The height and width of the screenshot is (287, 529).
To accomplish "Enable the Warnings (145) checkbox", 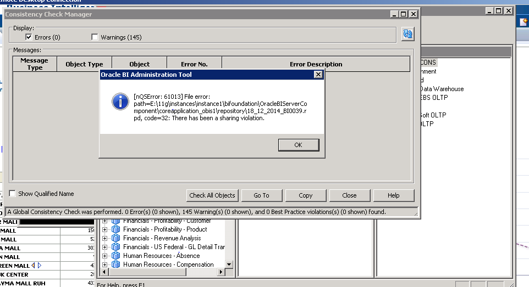I will 95,37.
